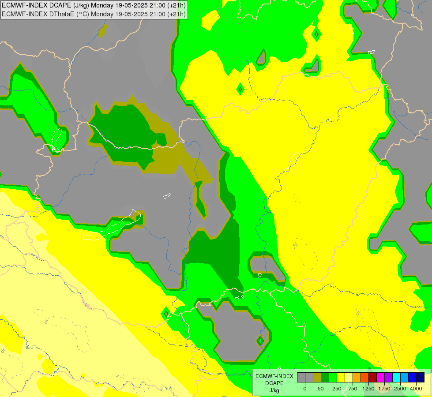Click the DThetaE title line in header
The width and height of the screenshot is (432, 397).
point(94,14)
